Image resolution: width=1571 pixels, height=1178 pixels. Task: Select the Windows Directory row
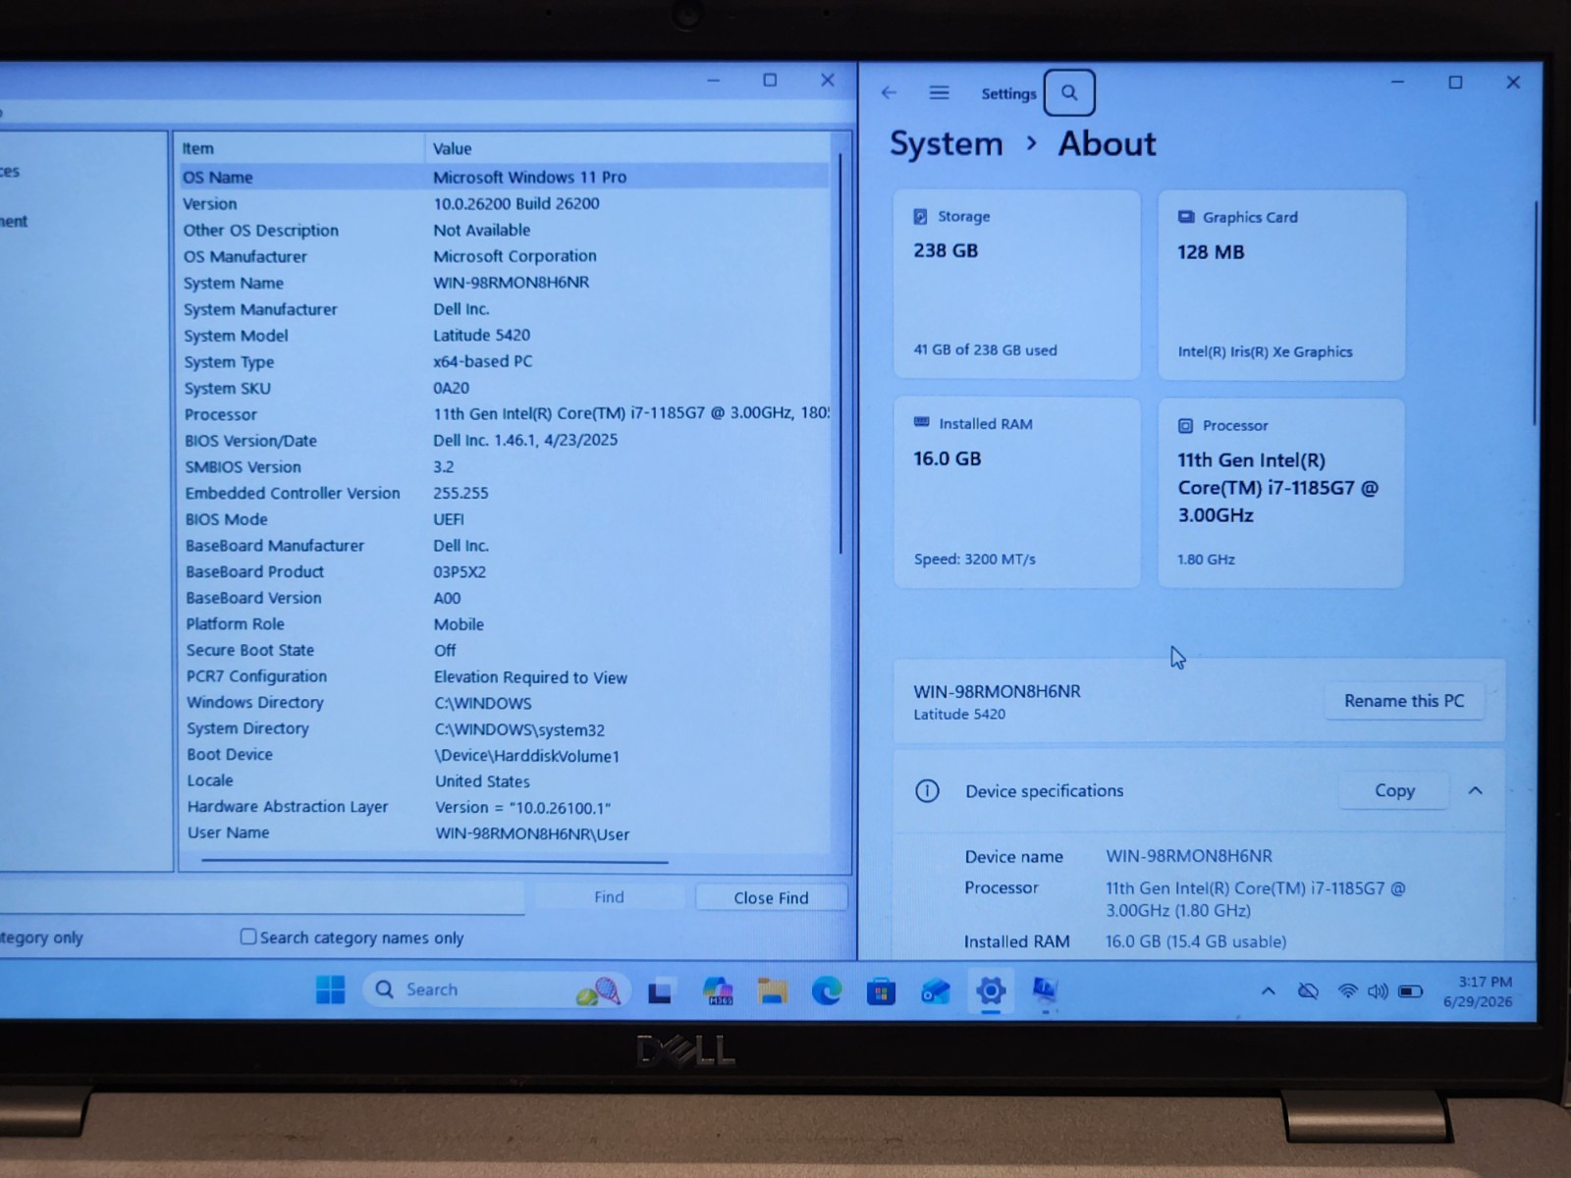506,702
